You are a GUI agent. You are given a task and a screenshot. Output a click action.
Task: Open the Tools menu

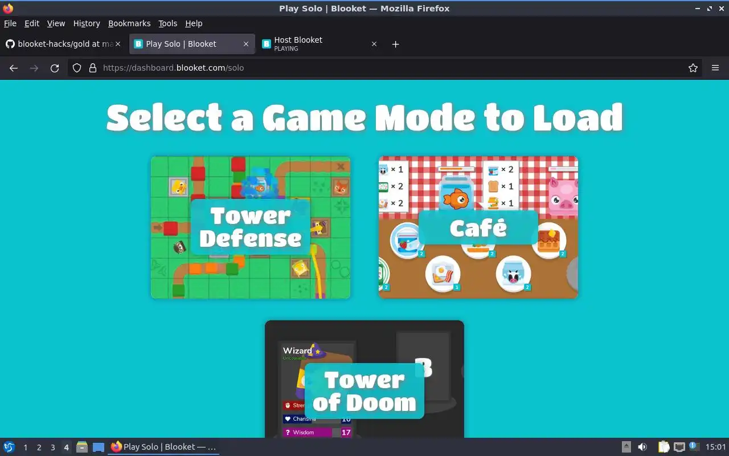[x=168, y=23]
